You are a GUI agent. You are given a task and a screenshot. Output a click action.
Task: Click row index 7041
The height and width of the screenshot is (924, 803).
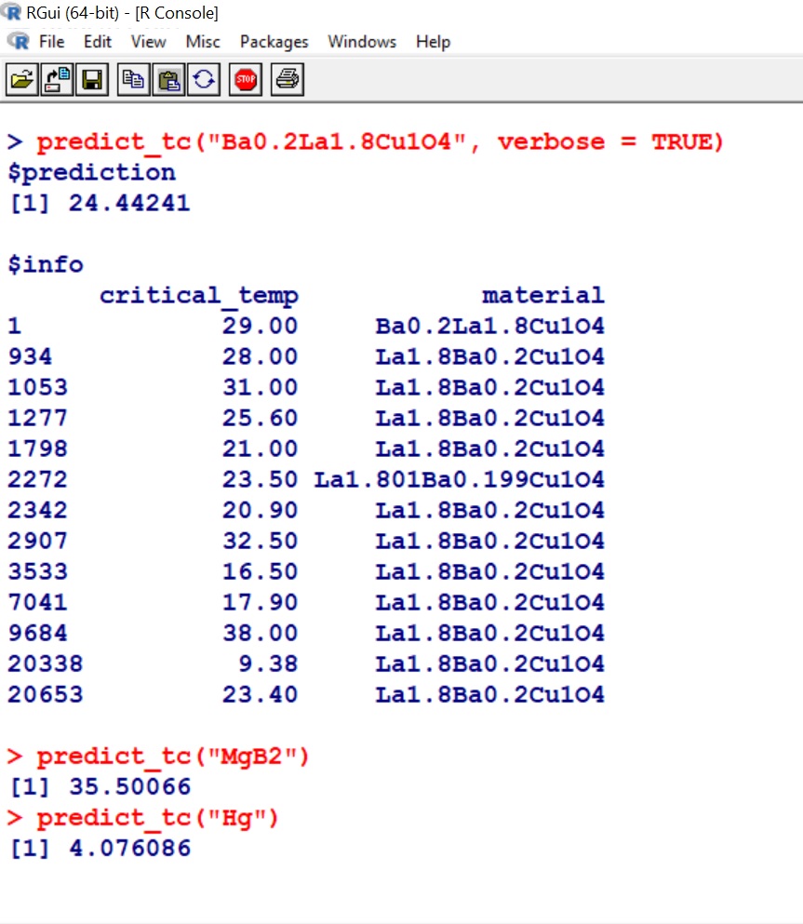(x=38, y=602)
